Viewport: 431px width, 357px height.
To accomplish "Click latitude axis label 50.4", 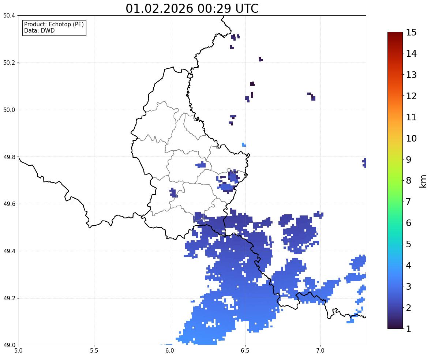I will click(9, 16).
